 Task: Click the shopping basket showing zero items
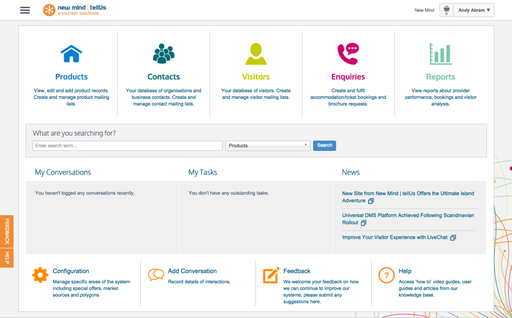tap(446, 10)
